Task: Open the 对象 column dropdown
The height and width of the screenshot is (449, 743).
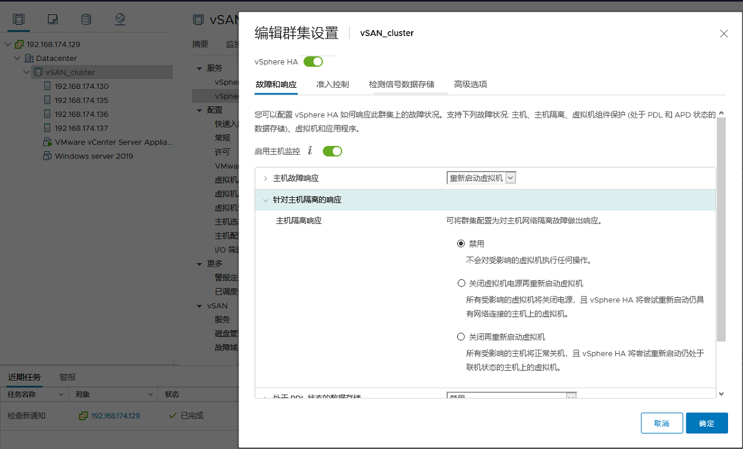Action: pos(151,395)
